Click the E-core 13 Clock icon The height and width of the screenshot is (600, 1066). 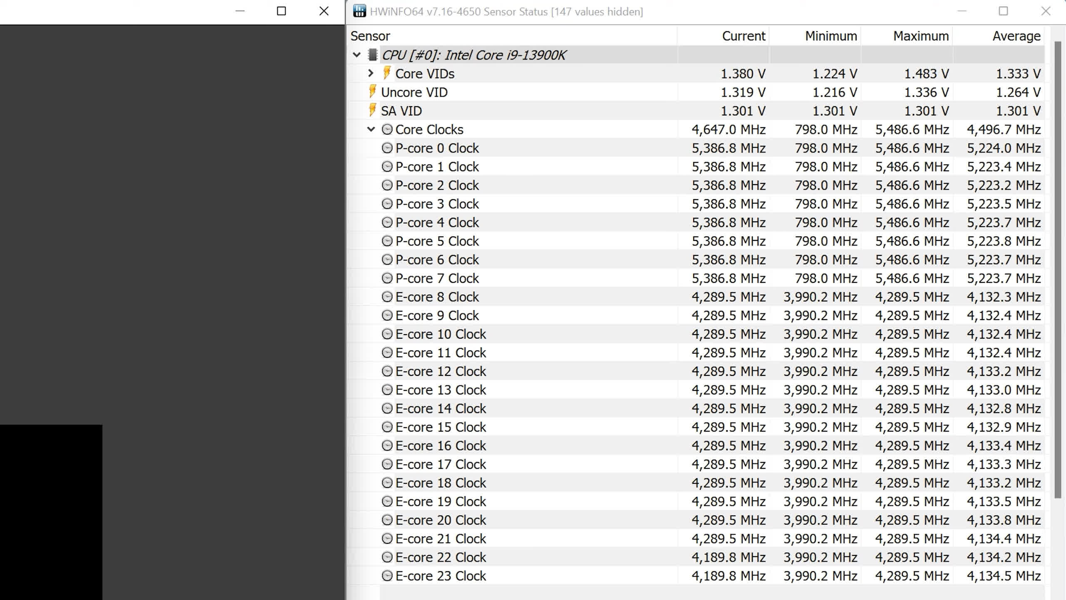(x=387, y=390)
